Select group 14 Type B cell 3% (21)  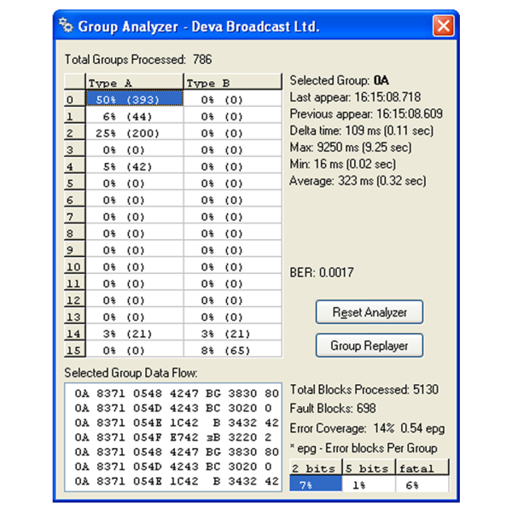(233, 333)
